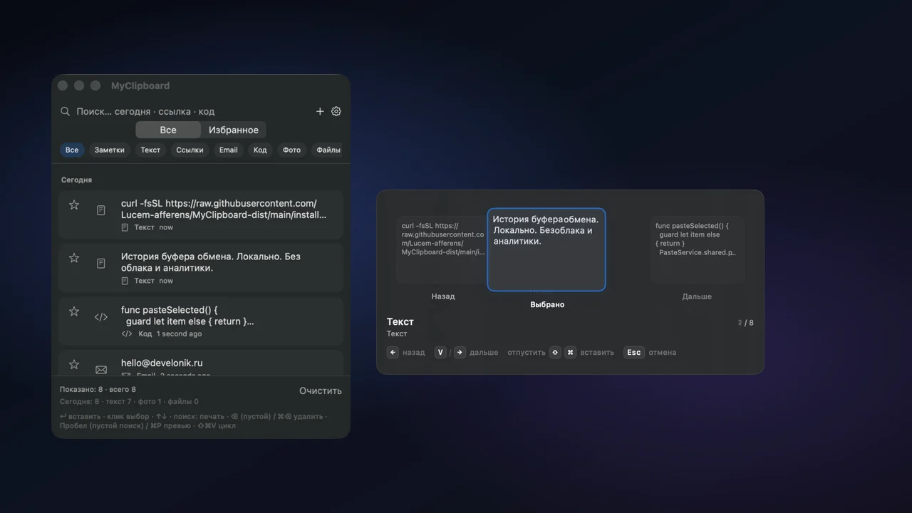Click the command key hint icon
The image size is (912, 513).
(x=571, y=352)
